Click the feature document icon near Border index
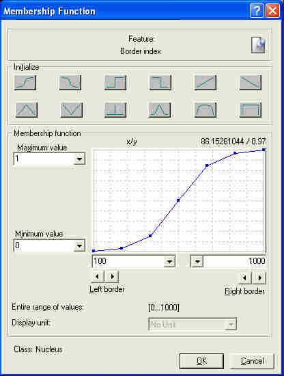 258,45
